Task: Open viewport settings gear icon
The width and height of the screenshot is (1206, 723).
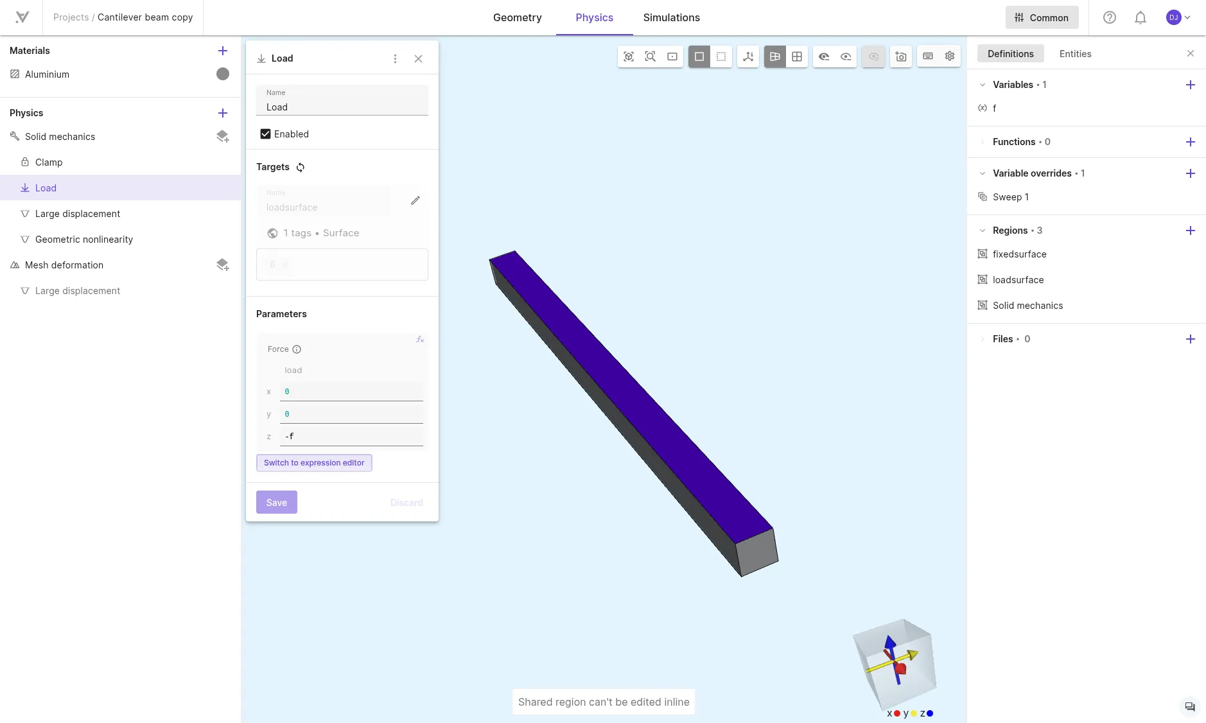Action: (950, 57)
